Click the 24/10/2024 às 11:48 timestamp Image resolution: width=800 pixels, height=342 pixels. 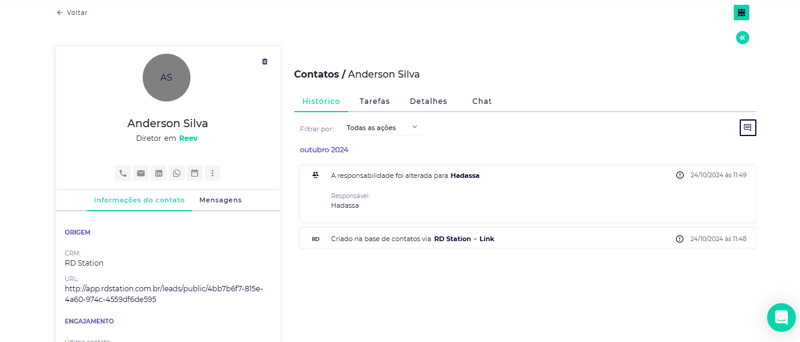(x=718, y=239)
